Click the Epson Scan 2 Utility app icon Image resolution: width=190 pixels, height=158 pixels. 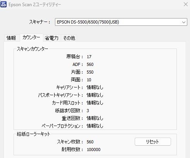click(3, 4)
